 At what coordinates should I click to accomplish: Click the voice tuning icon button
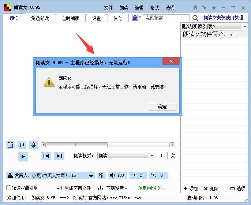coord(102,175)
